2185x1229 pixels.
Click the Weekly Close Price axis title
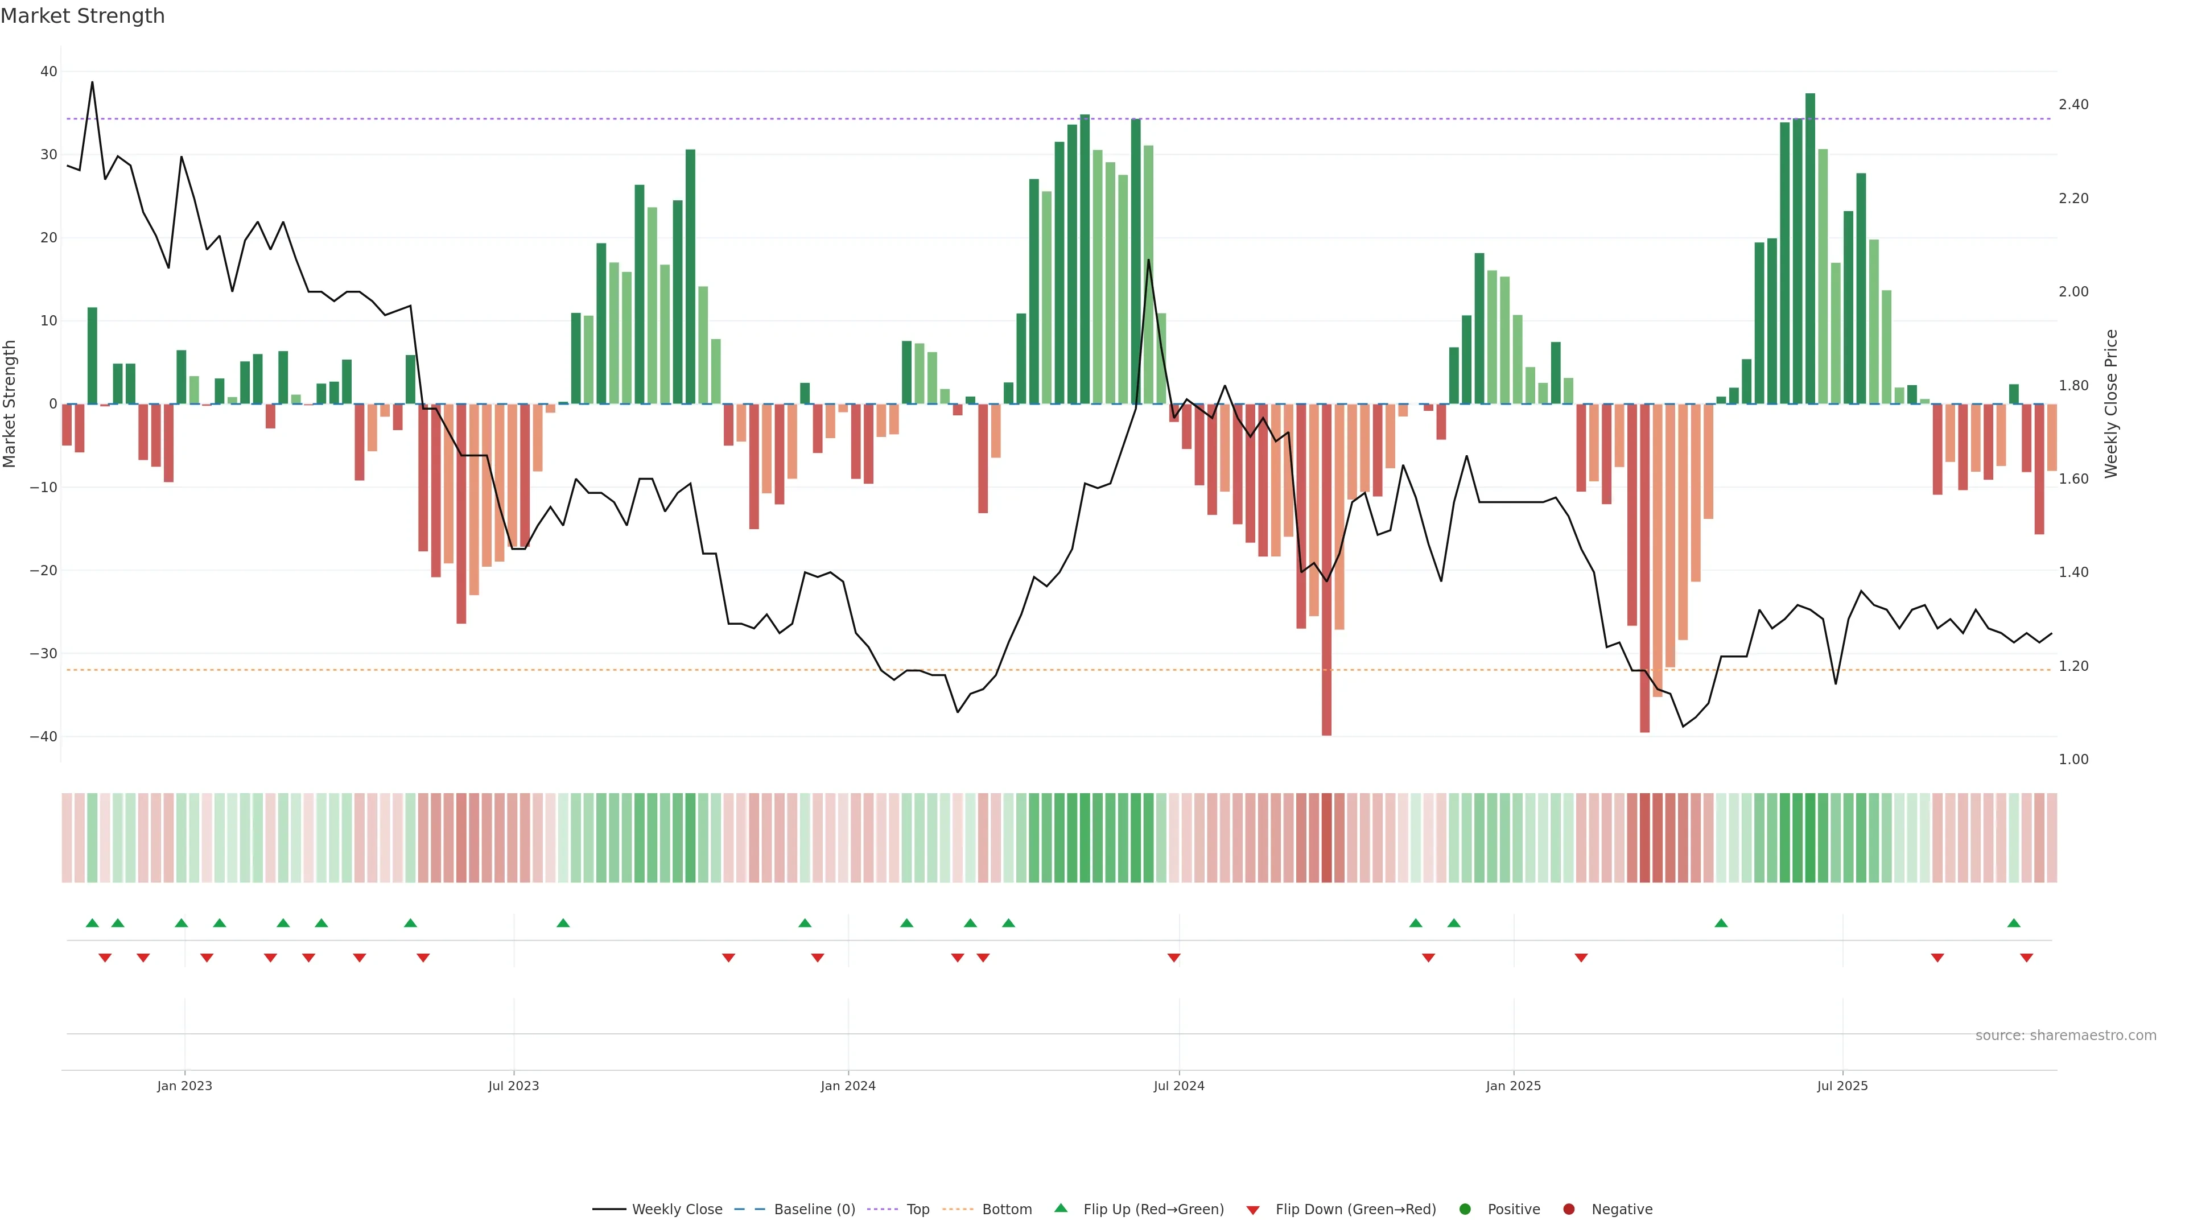[x=2111, y=404]
